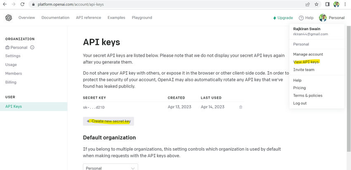This screenshot has width=351, height=170.
Task: Click email rkiran44@gmail.com in menu
Action: (x=311, y=34)
